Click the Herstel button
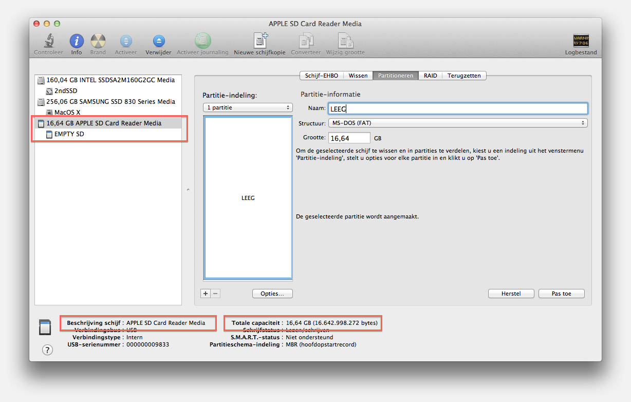 click(x=511, y=294)
